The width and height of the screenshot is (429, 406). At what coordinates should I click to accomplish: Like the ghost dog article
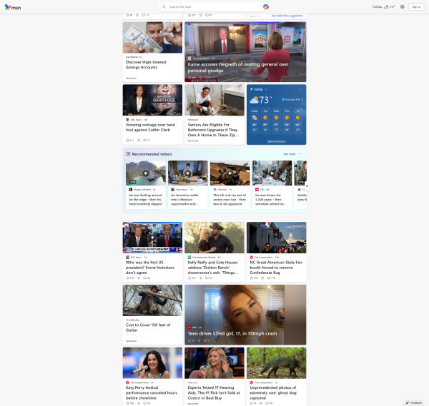[253, 403]
